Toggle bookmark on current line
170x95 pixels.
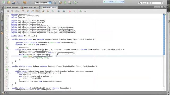coord(53,11)
